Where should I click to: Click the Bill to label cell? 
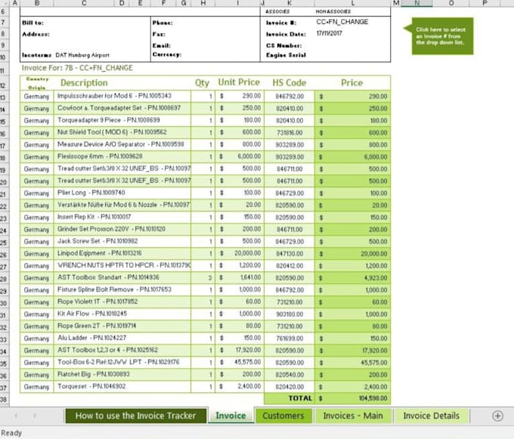(x=33, y=23)
